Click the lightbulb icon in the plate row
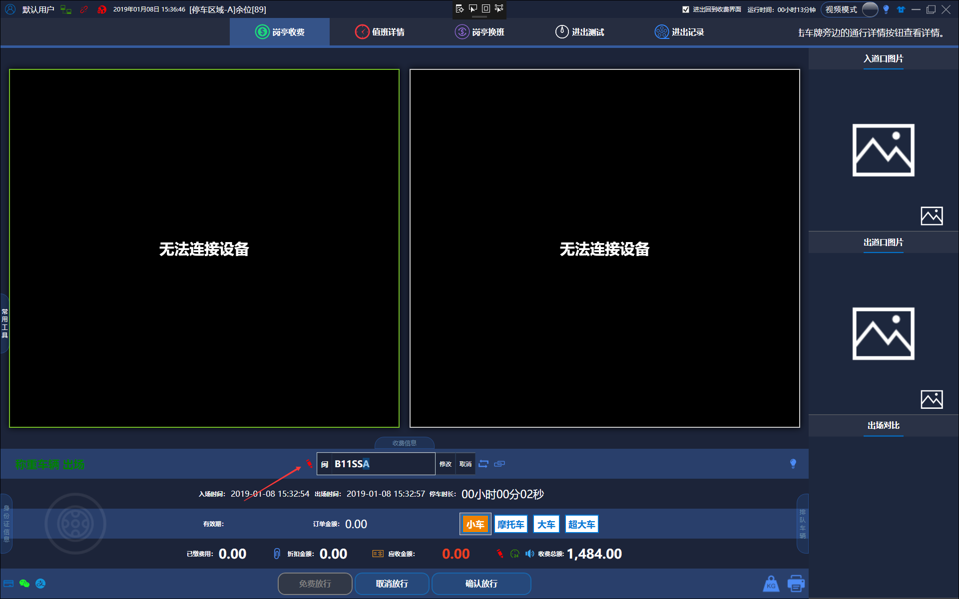The image size is (959, 599). click(x=793, y=464)
